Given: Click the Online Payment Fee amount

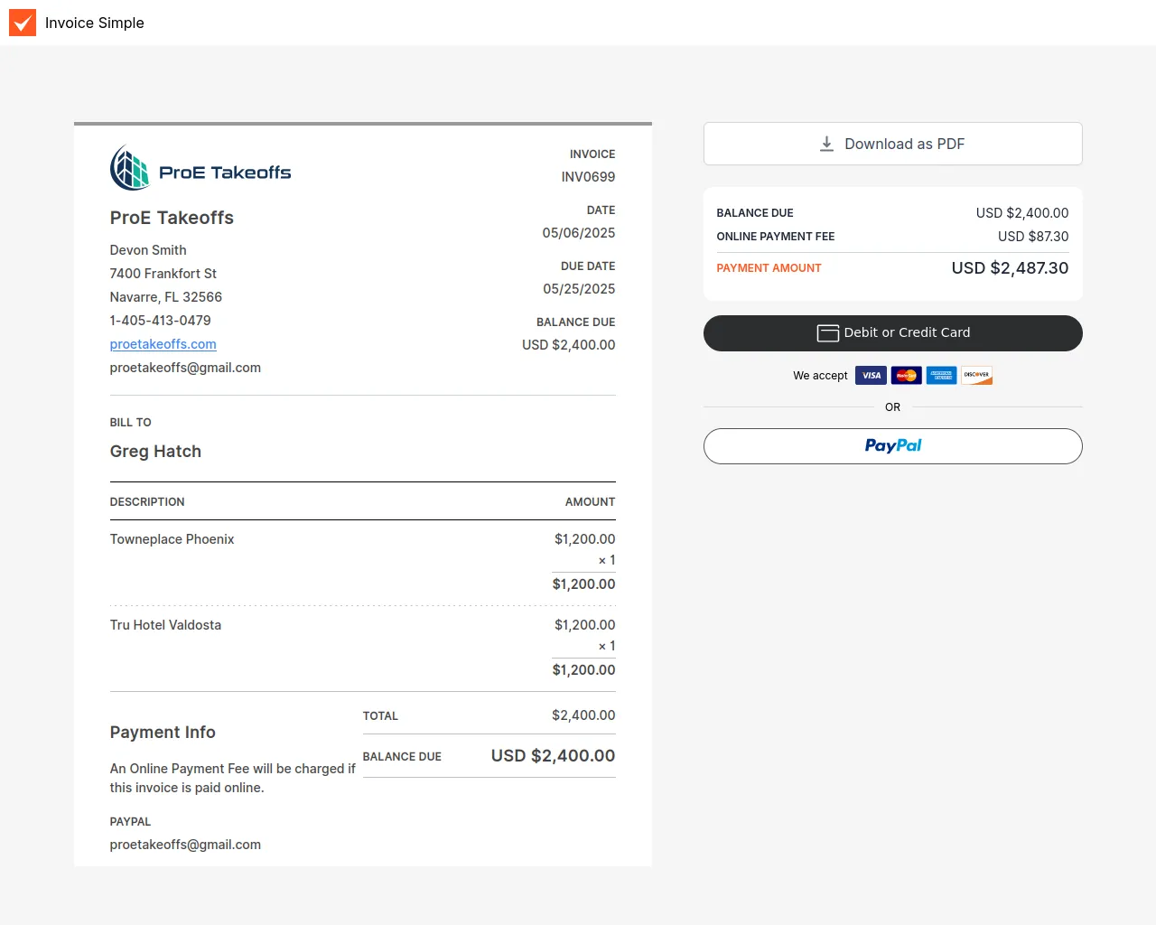Looking at the screenshot, I should [1033, 237].
